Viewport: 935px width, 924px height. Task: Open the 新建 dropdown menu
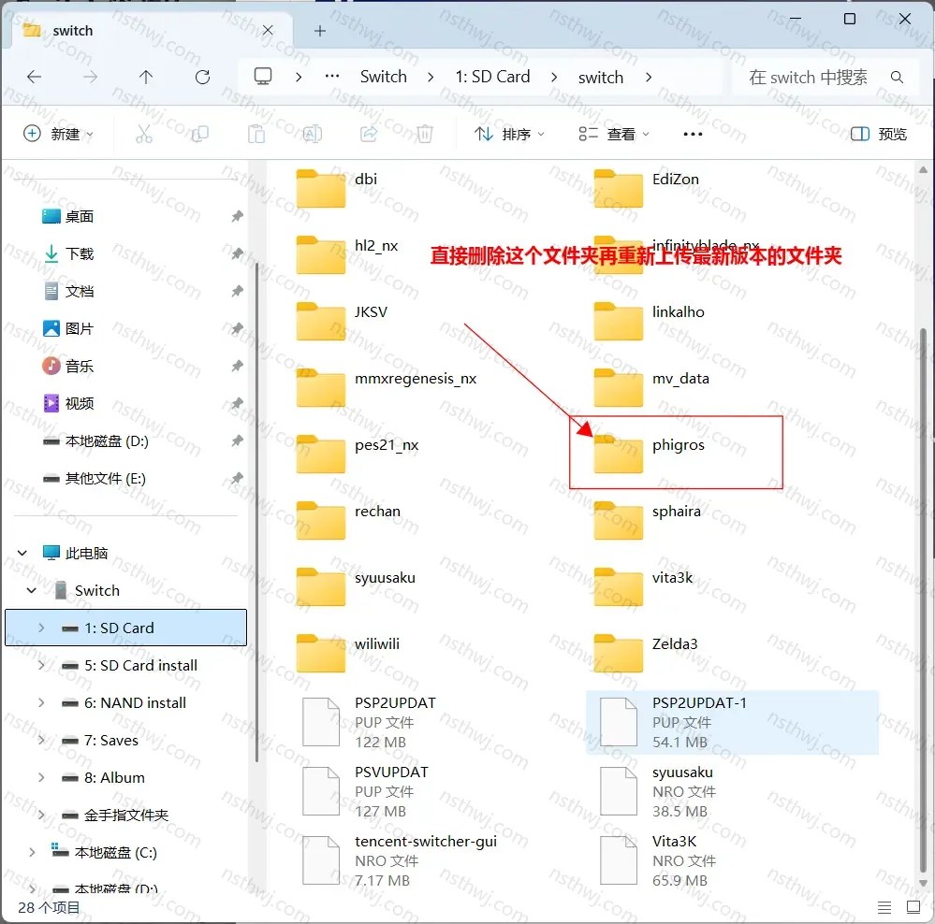click(58, 134)
